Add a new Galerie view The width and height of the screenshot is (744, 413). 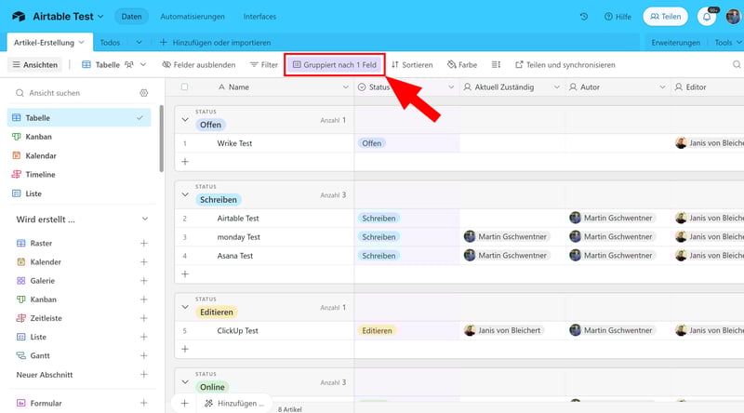click(143, 281)
